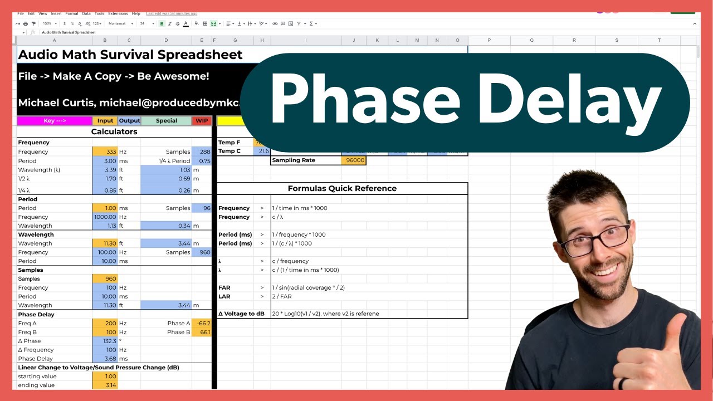
Task: Open the 'Last edit was 38 minutes ago' link
Action: [x=172, y=13]
